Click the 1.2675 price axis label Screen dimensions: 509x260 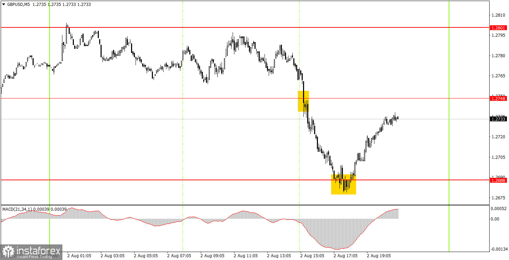[498, 198]
